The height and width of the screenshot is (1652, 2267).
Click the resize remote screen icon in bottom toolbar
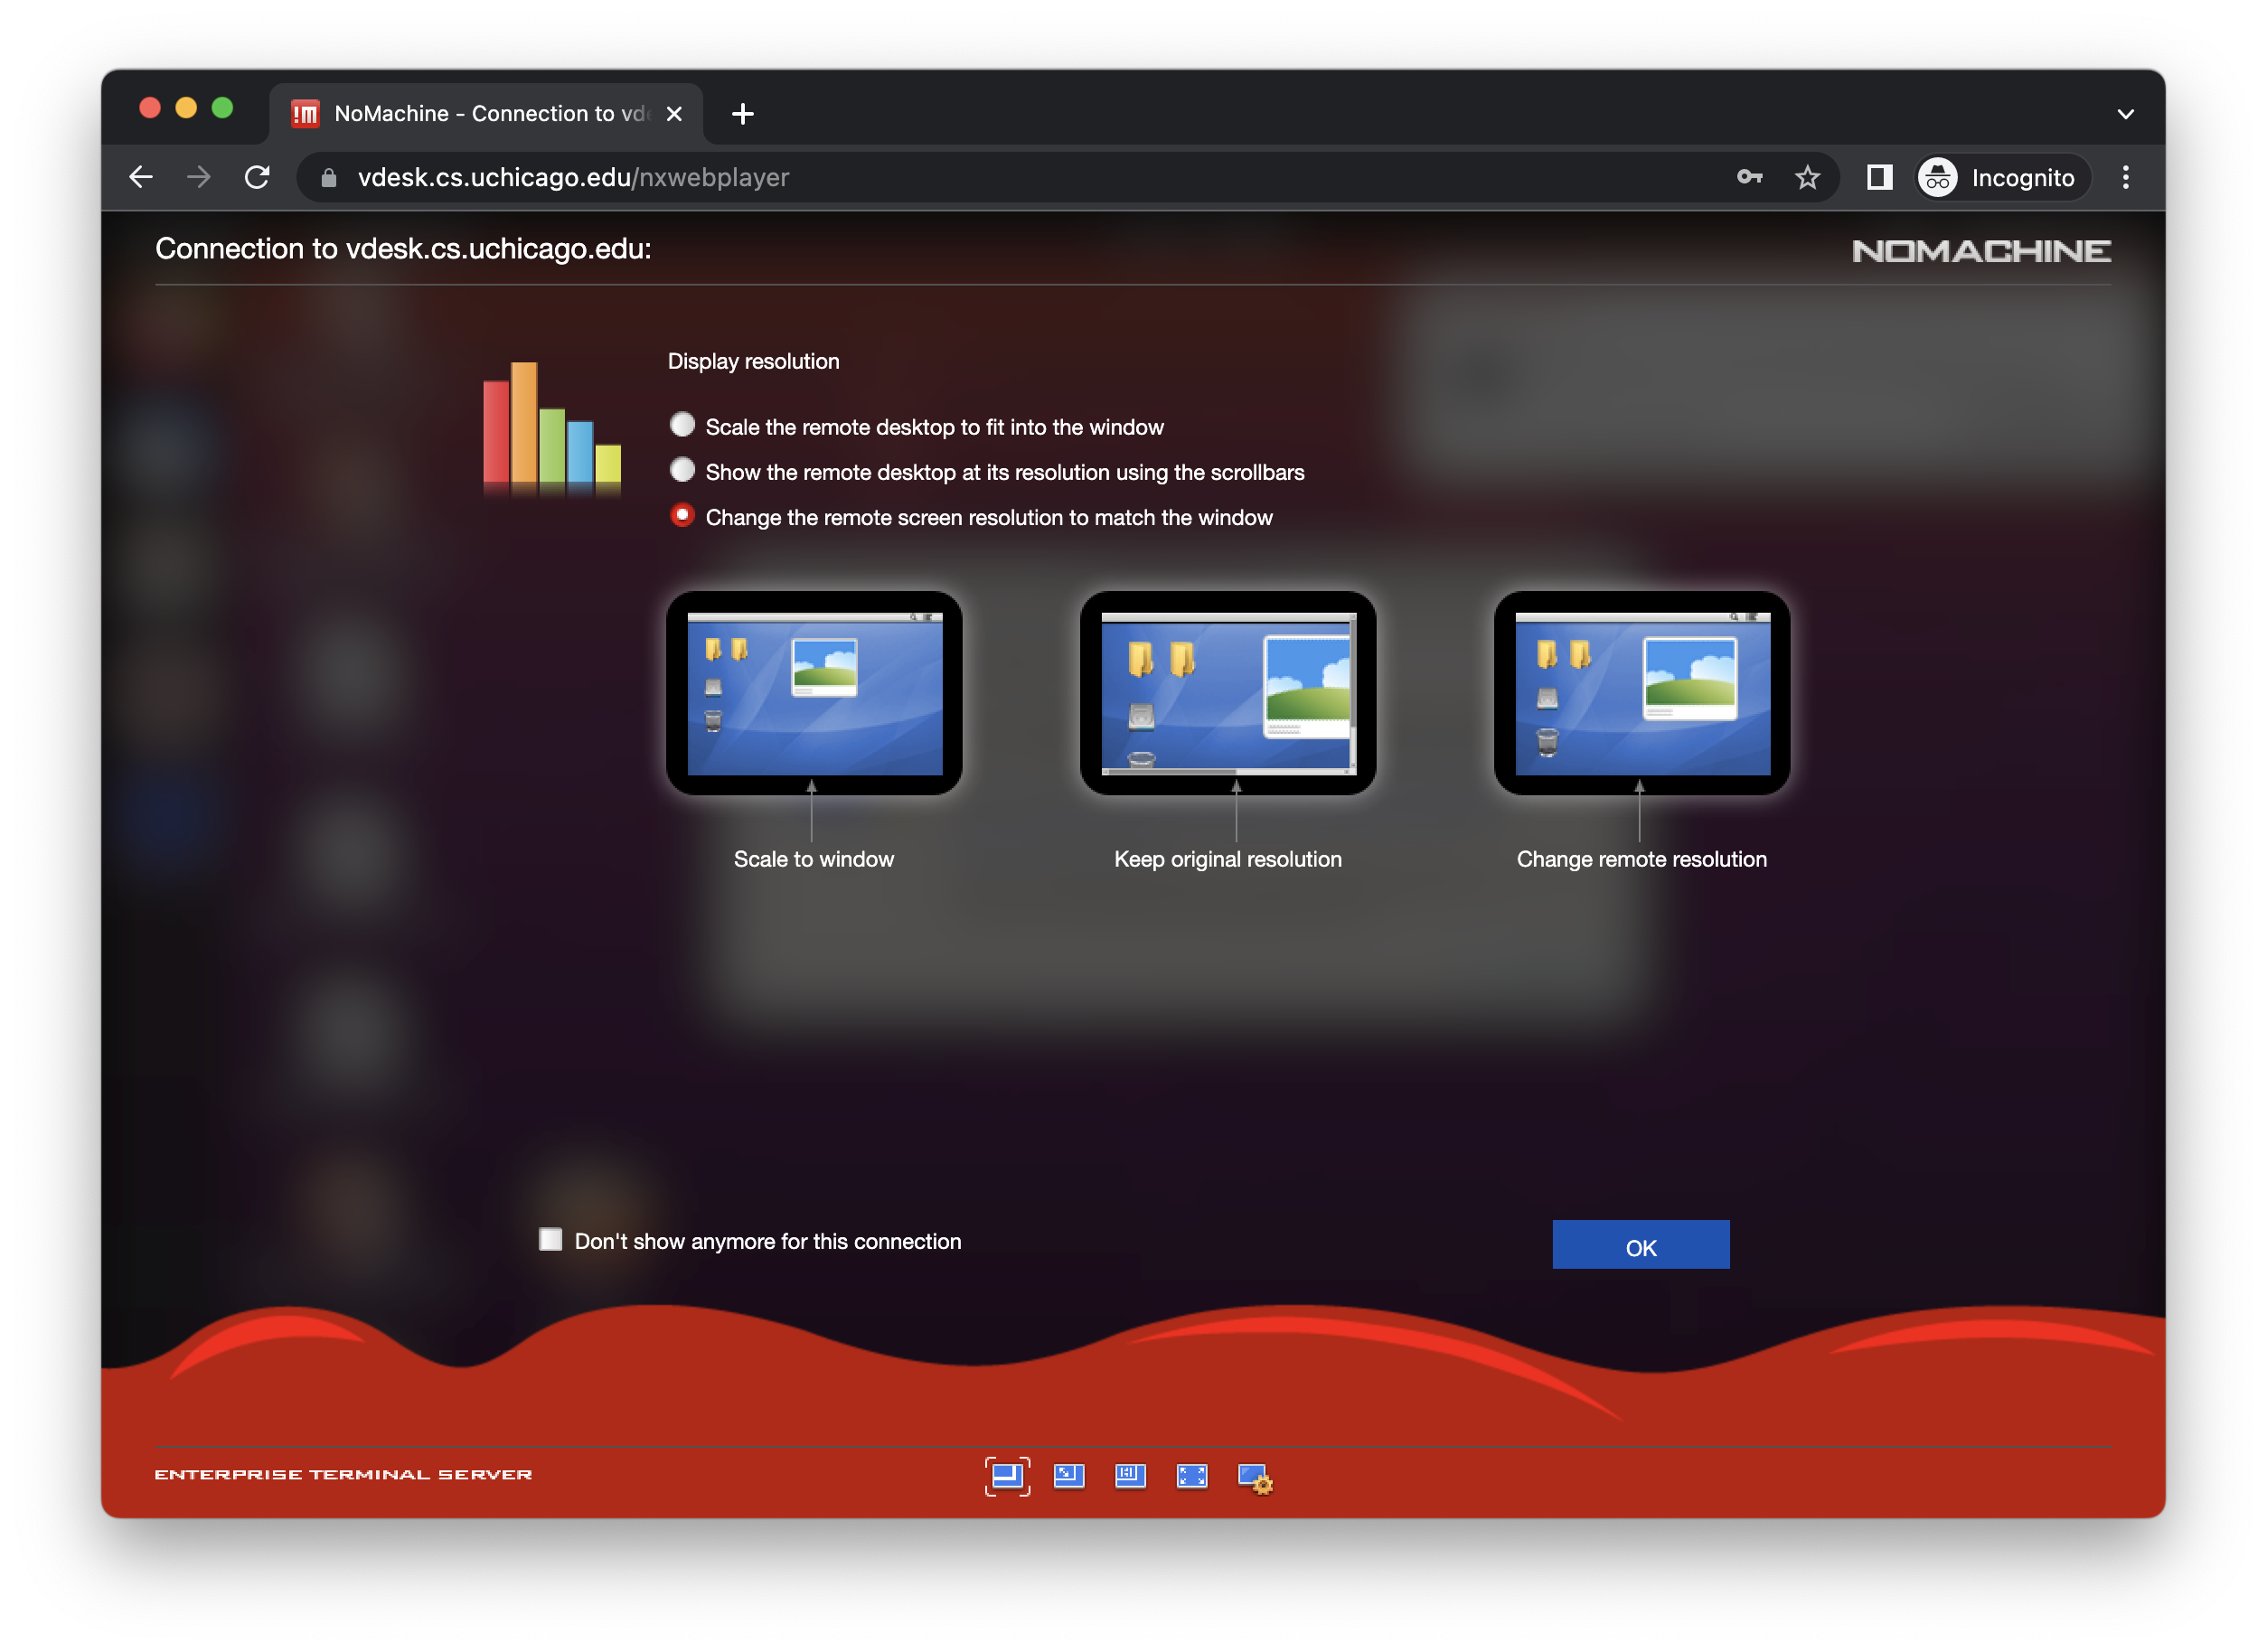point(1130,1476)
